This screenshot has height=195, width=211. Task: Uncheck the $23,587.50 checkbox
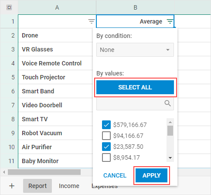[x=106, y=147]
